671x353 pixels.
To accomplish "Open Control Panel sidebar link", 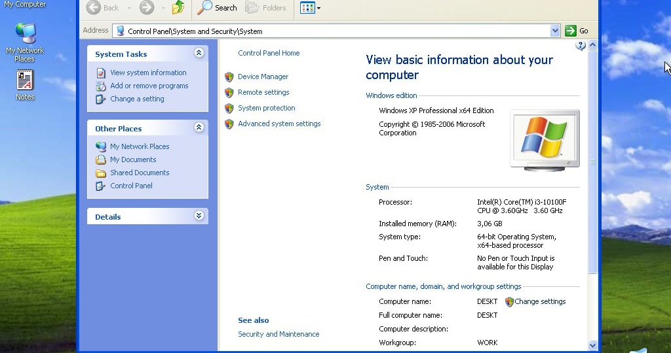I will pyautogui.click(x=131, y=186).
